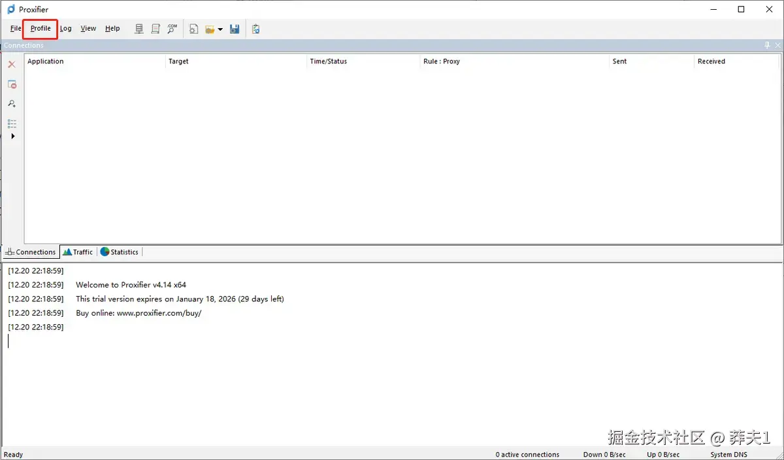Sort by the Received column header

click(x=738, y=61)
